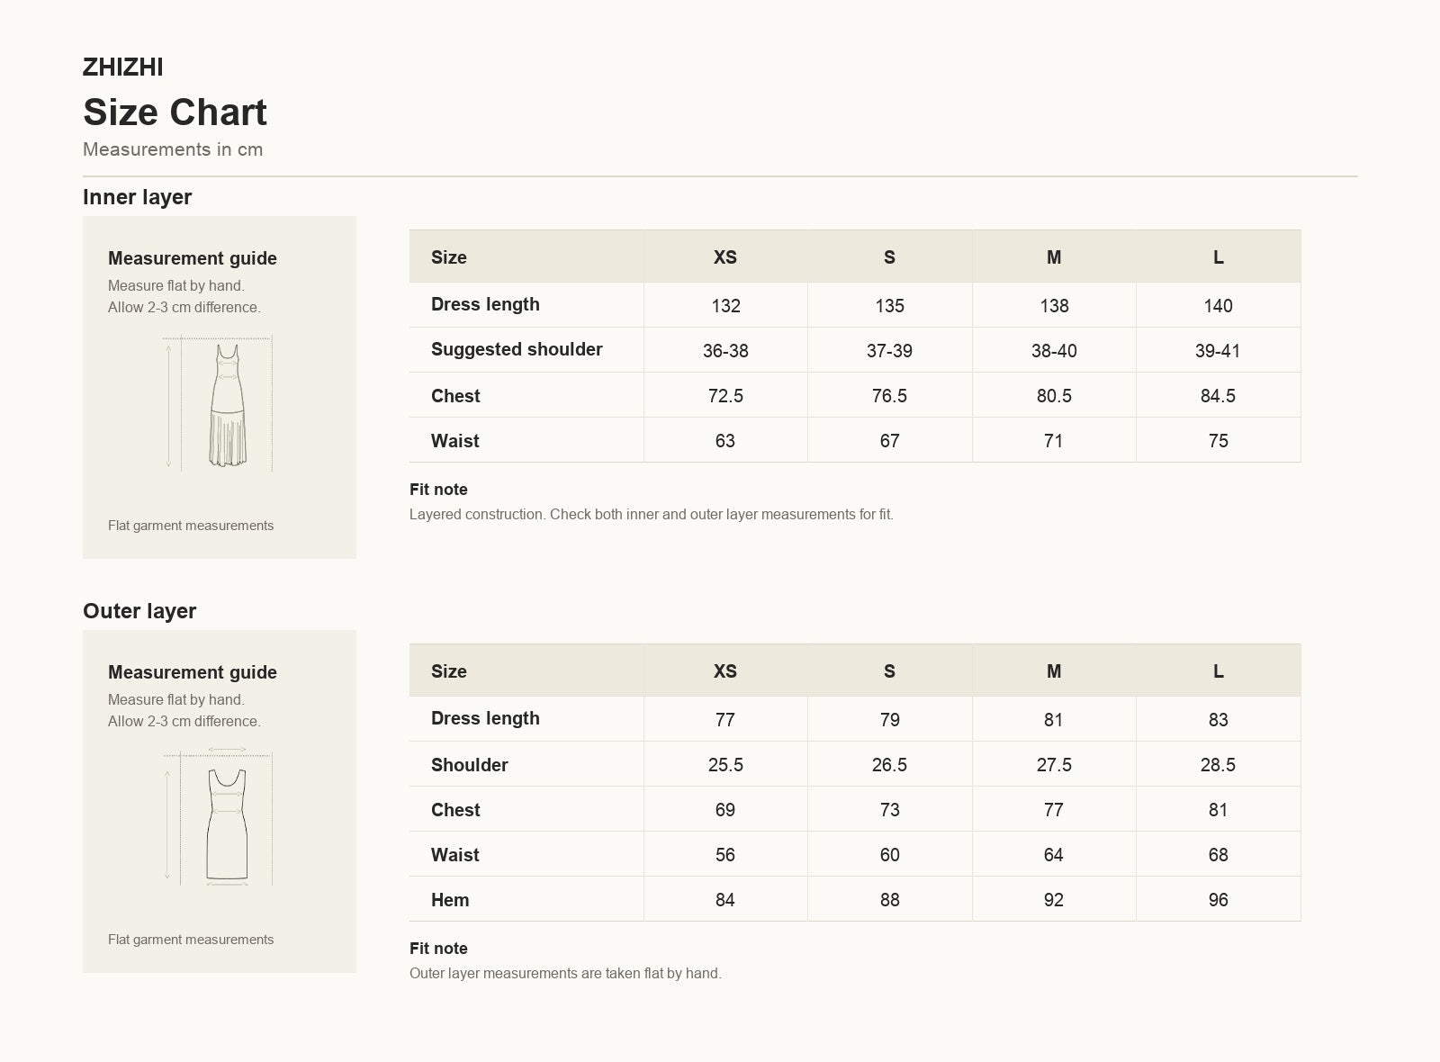
Task: Select L column header in outer table
Action: [1218, 671]
